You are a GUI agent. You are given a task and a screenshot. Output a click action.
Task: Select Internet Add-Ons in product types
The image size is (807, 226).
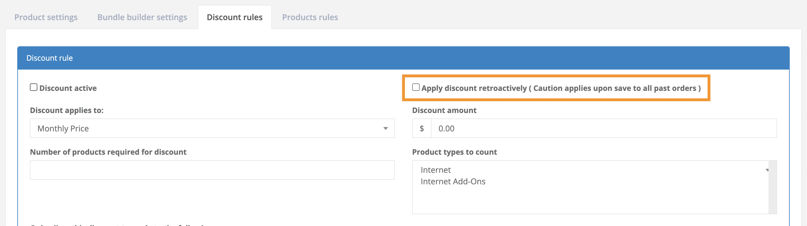[453, 181]
